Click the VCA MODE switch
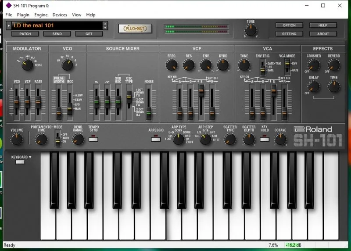The height and width of the screenshot is (251, 351). coord(287,67)
